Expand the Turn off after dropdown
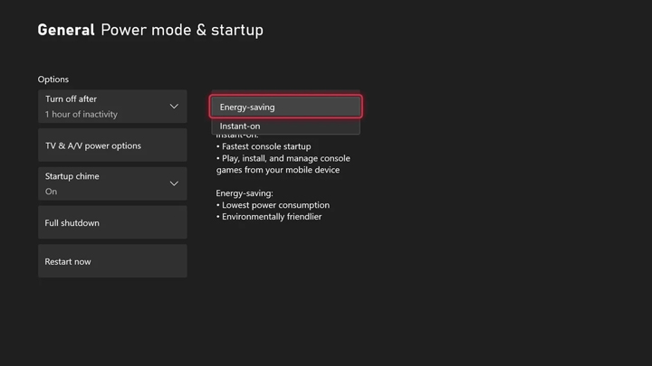Image resolution: width=652 pixels, height=366 pixels. [112, 107]
